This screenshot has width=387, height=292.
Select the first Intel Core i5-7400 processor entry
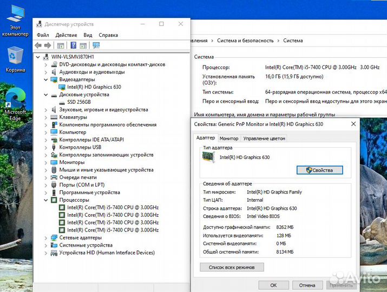tap(113, 208)
